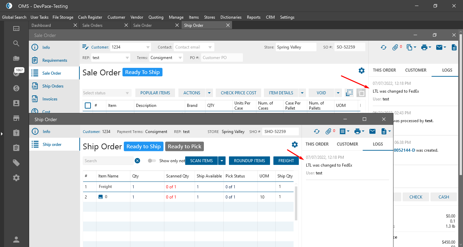Refresh the Sale Order window
Screen dimensions: 463x247
(384, 47)
